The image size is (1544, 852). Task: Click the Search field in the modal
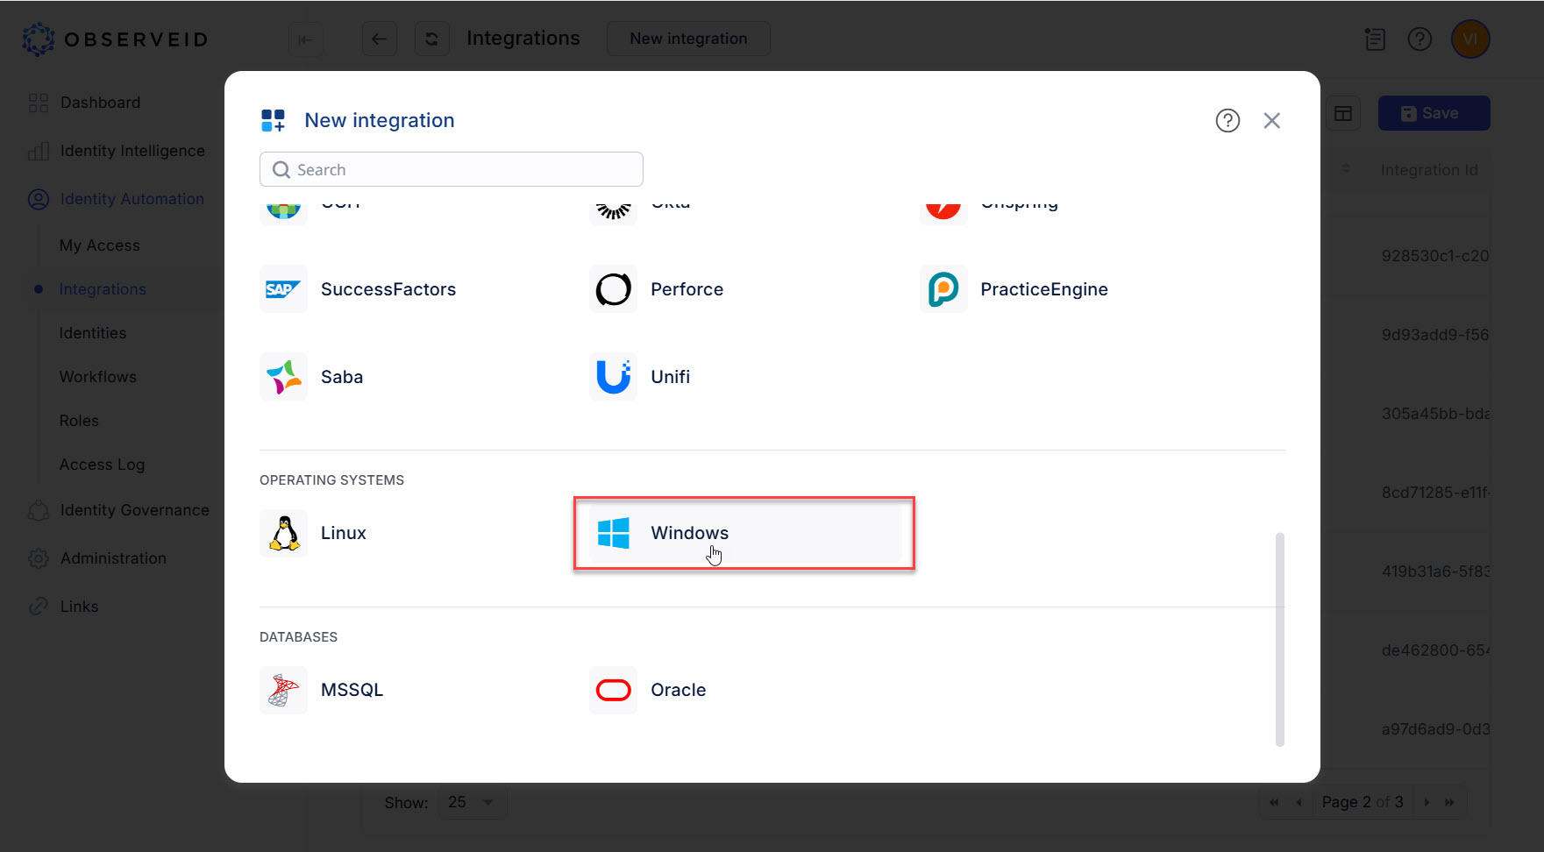click(451, 169)
